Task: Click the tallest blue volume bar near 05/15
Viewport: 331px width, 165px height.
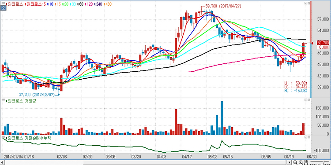Action: [222, 118]
